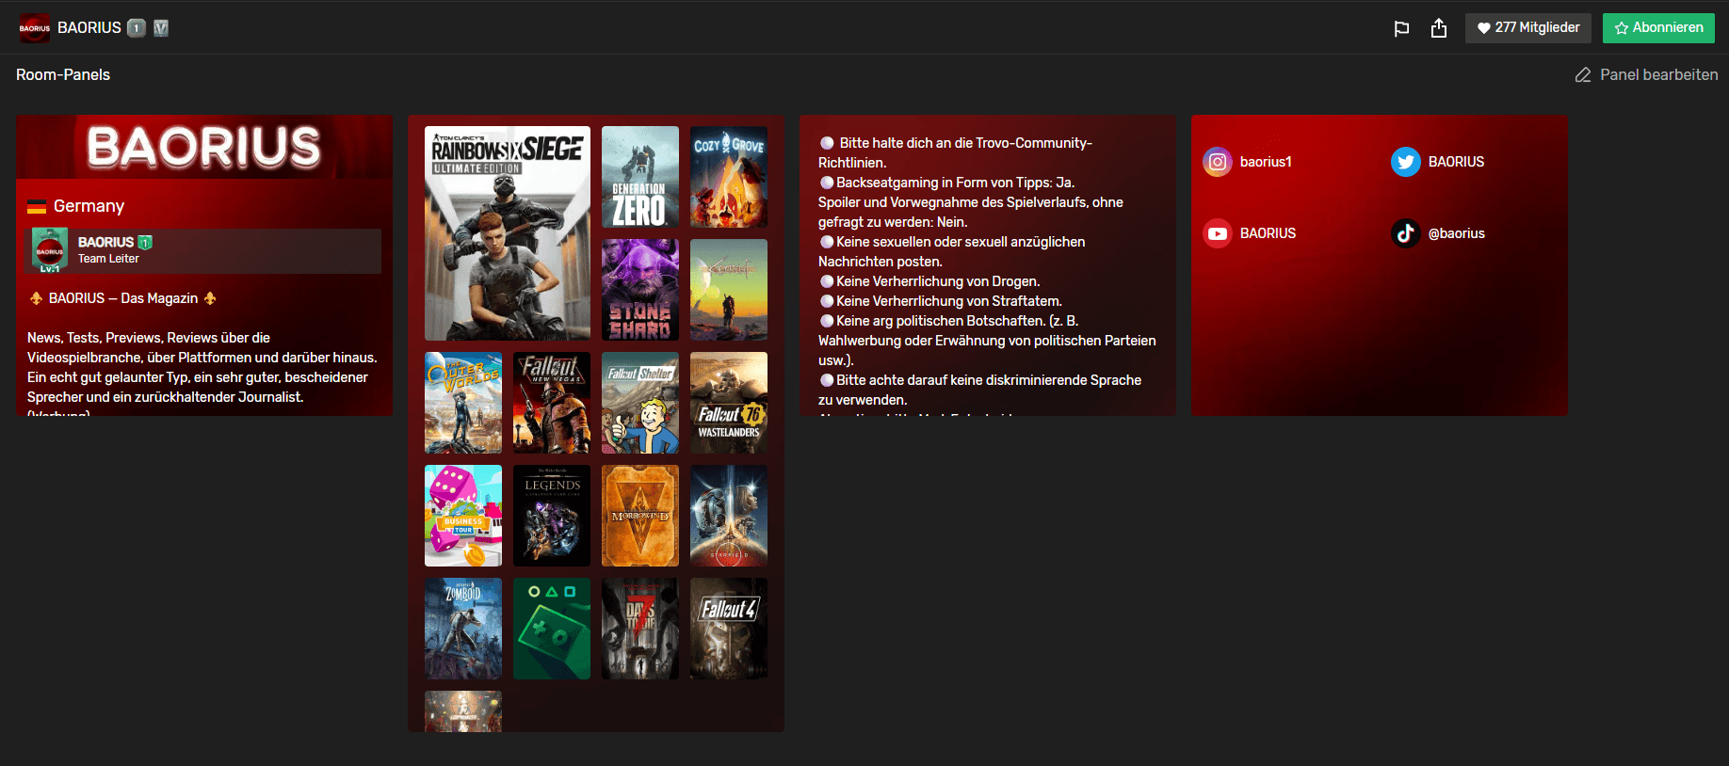This screenshot has height=766, width=1729.
Task: Click the Trovo-Community-Richtlinien rule text
Action: coord(957,152)
